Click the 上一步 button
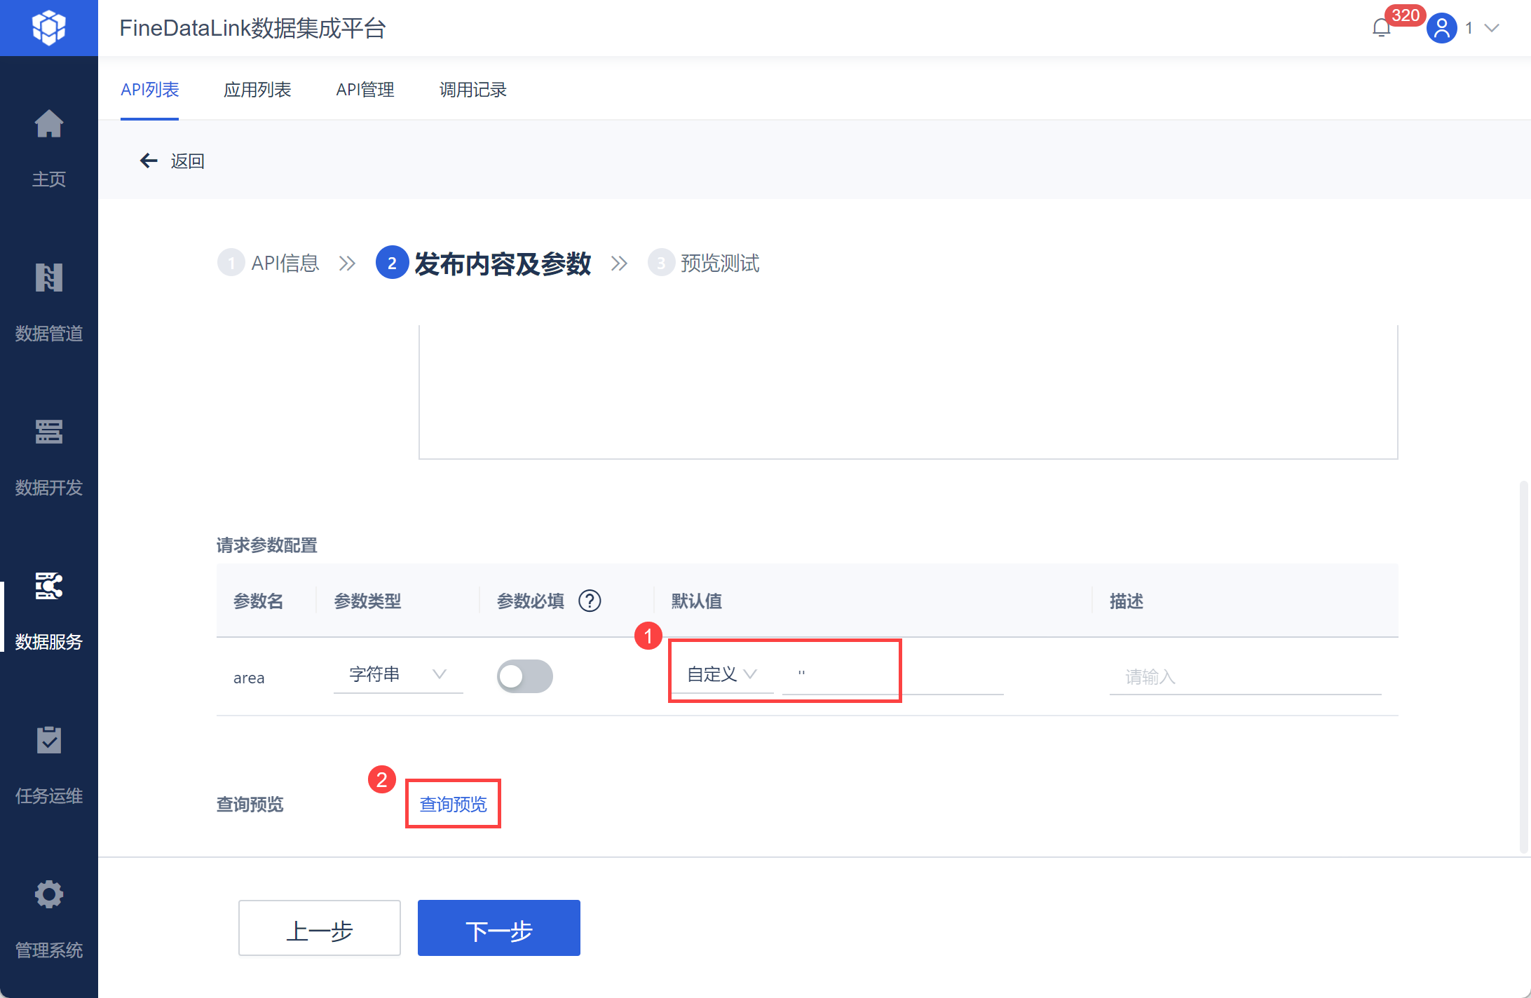 pos(319,928)
